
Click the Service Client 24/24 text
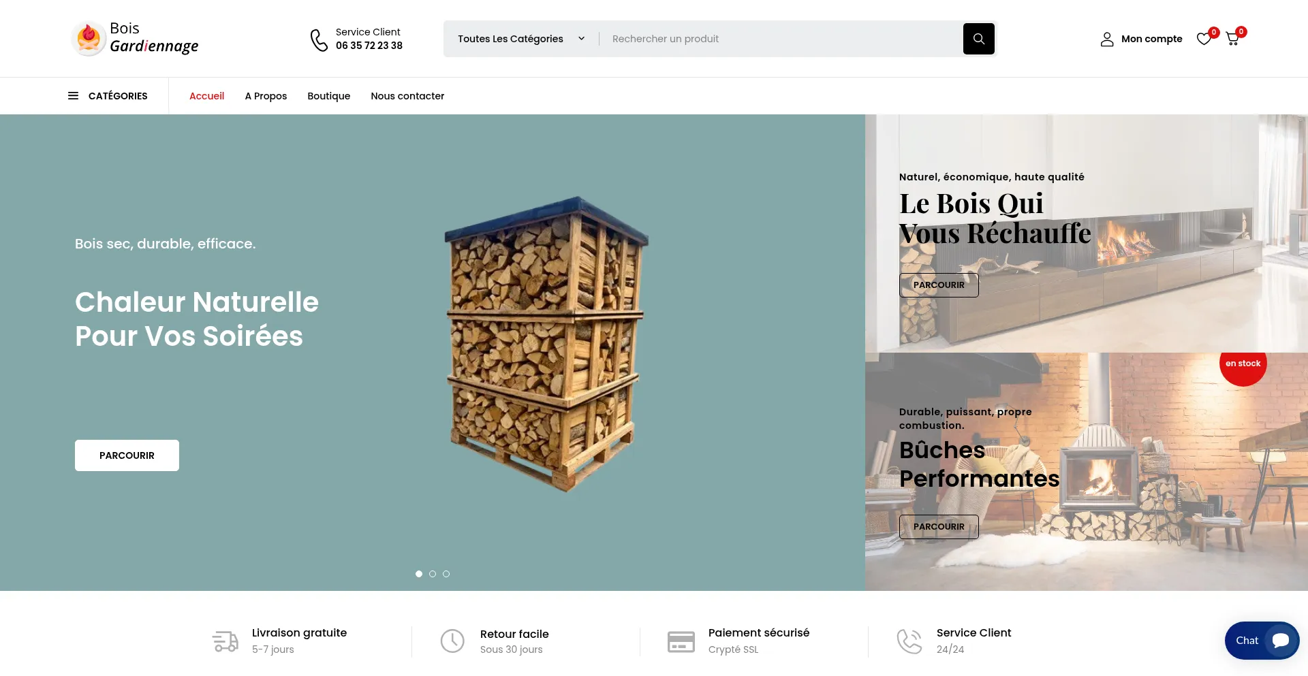pyautogui.click(x=974, y=641)
